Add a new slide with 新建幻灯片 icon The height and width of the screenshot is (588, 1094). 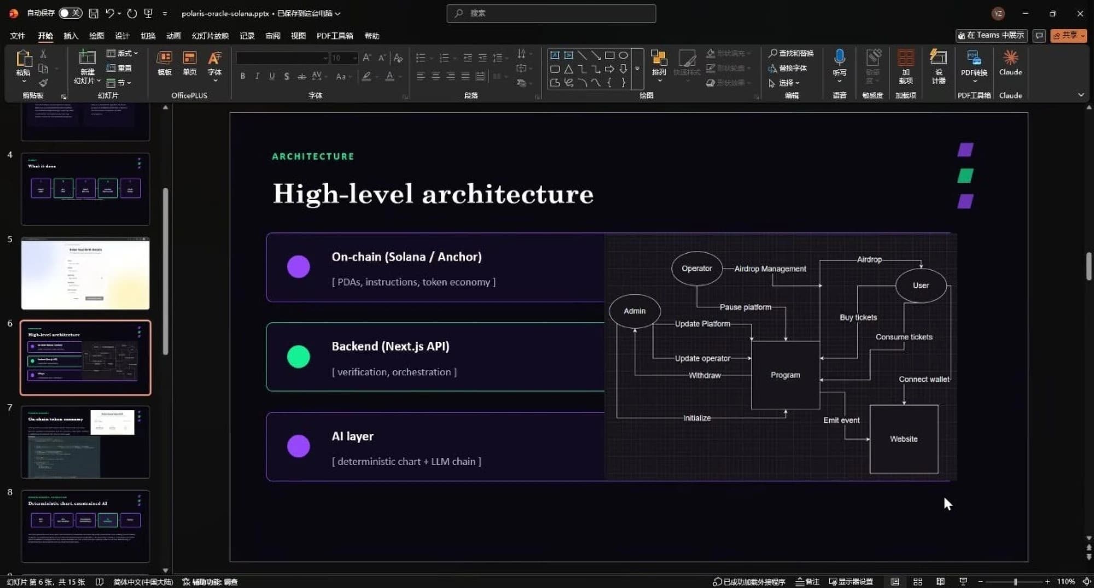pos(87,57)
